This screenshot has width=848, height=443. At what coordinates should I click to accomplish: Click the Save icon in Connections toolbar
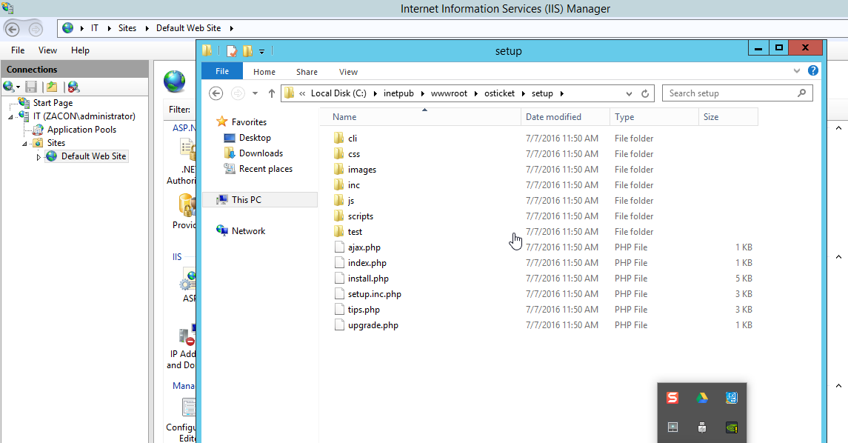click(31, 87)
